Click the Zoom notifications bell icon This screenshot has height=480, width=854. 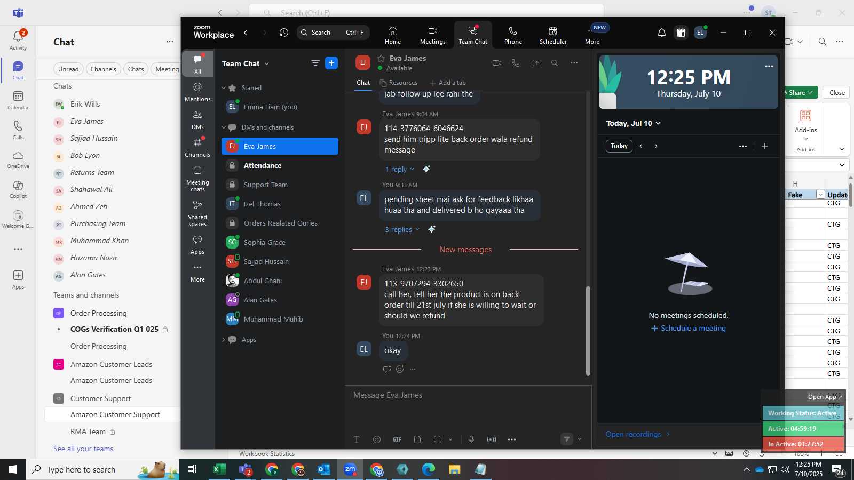661,33
